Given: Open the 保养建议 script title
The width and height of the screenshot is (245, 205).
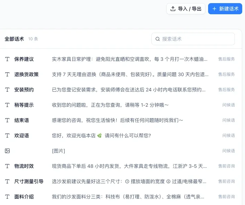Looking at the screenshot, I should click(x=24, y=59).
